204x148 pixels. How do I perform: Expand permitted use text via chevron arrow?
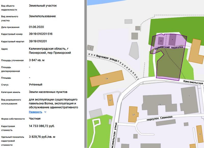[45, 112]
